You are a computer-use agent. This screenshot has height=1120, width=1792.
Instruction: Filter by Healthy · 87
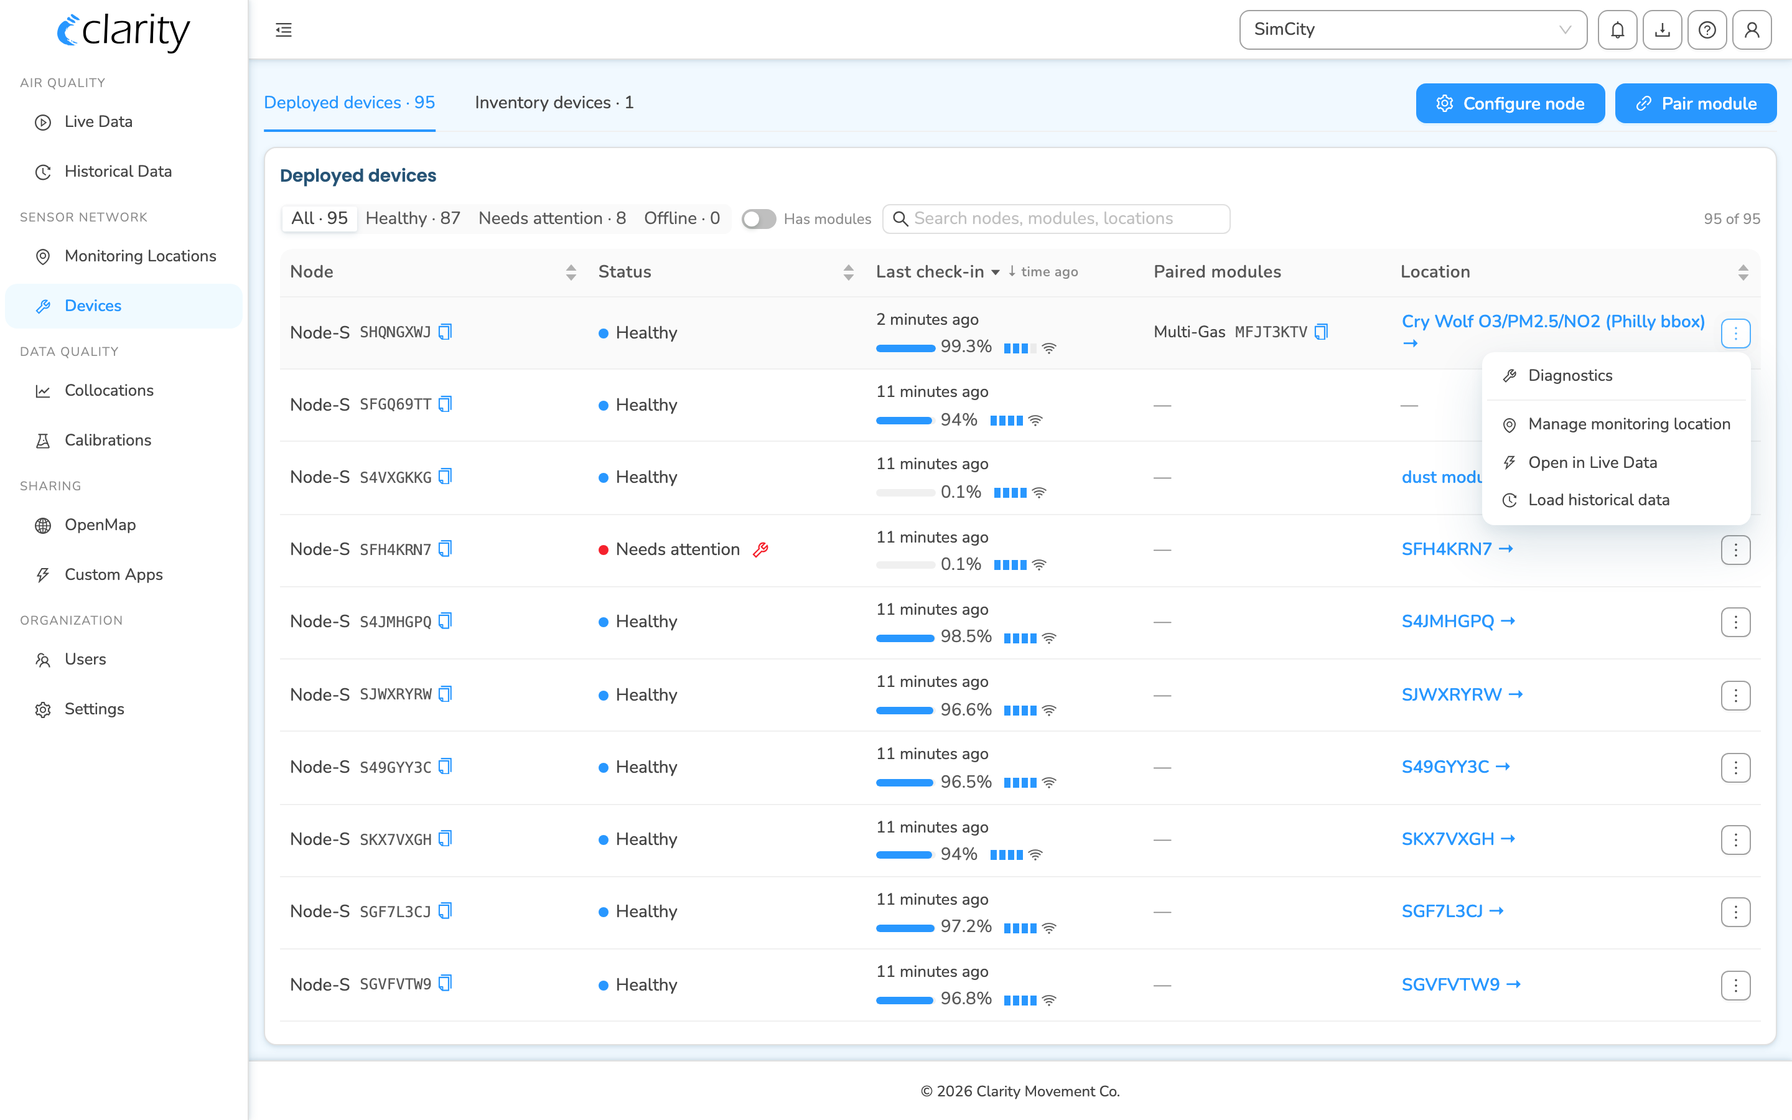413,218
